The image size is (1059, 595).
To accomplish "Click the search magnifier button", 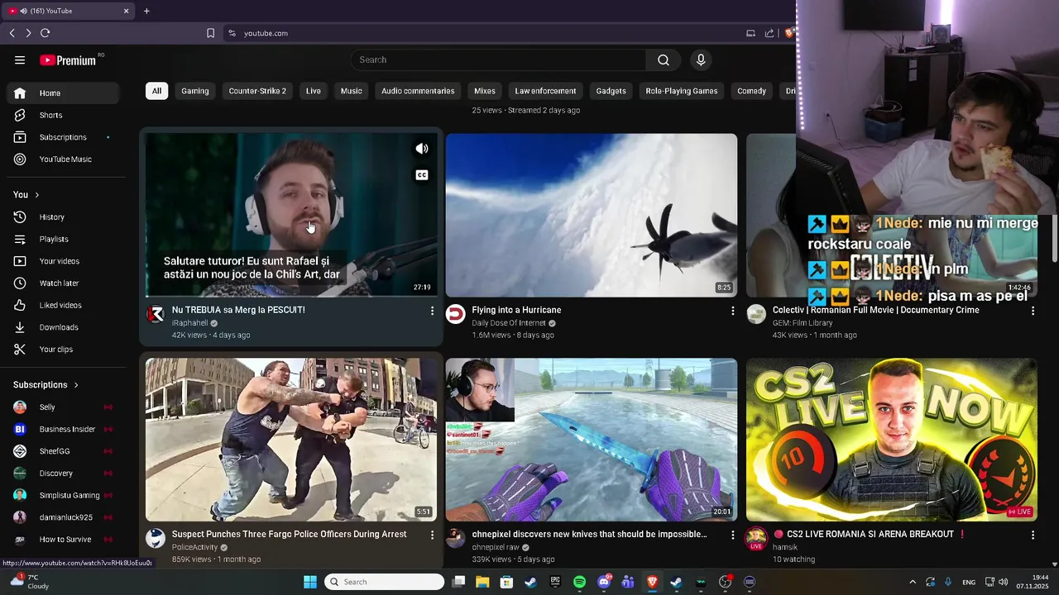I will 664,59.
